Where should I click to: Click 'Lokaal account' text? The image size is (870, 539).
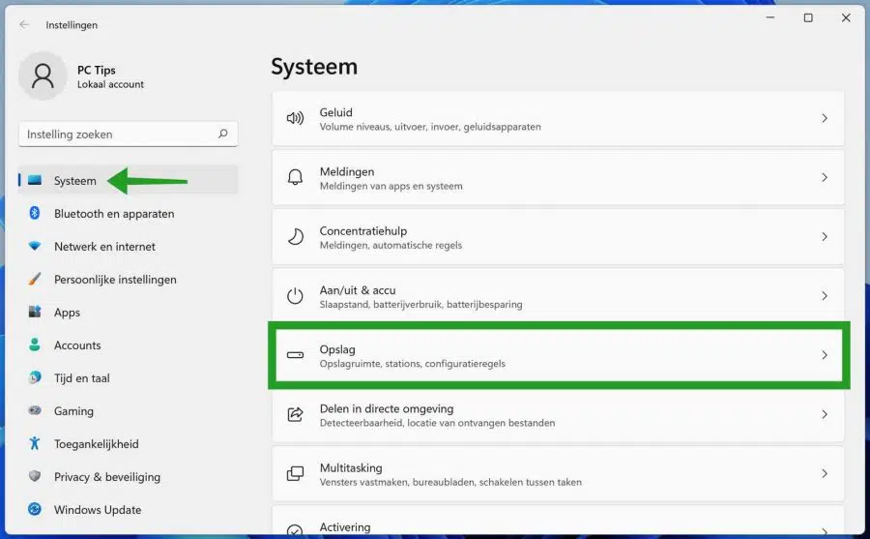point(110,84)
